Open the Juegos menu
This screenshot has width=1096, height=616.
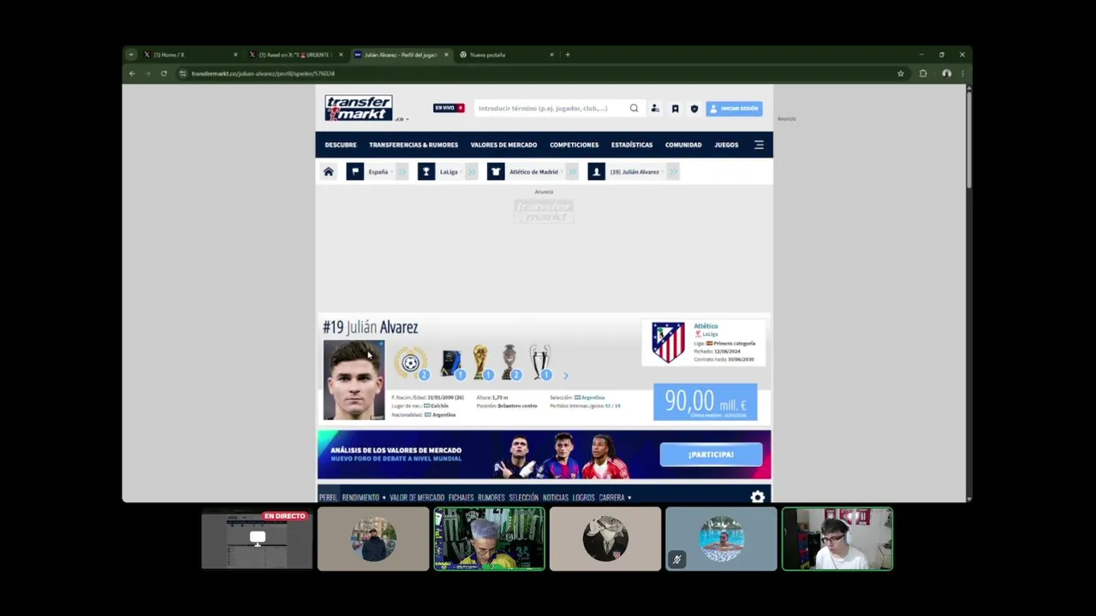point(726,145)
